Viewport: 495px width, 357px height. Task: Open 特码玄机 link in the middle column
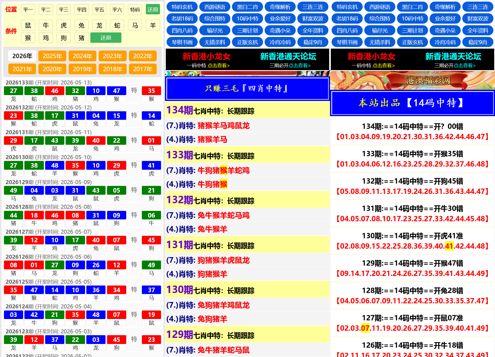point(182,7)
